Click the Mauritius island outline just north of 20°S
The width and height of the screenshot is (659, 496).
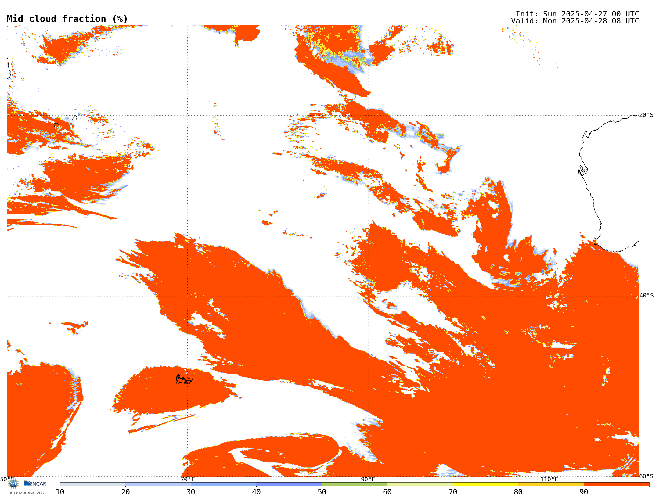click(x=75, y=117)
